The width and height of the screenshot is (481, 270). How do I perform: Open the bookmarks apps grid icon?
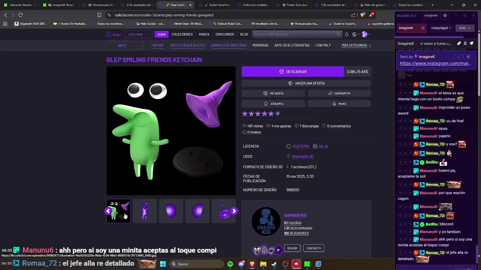point(5,24)
